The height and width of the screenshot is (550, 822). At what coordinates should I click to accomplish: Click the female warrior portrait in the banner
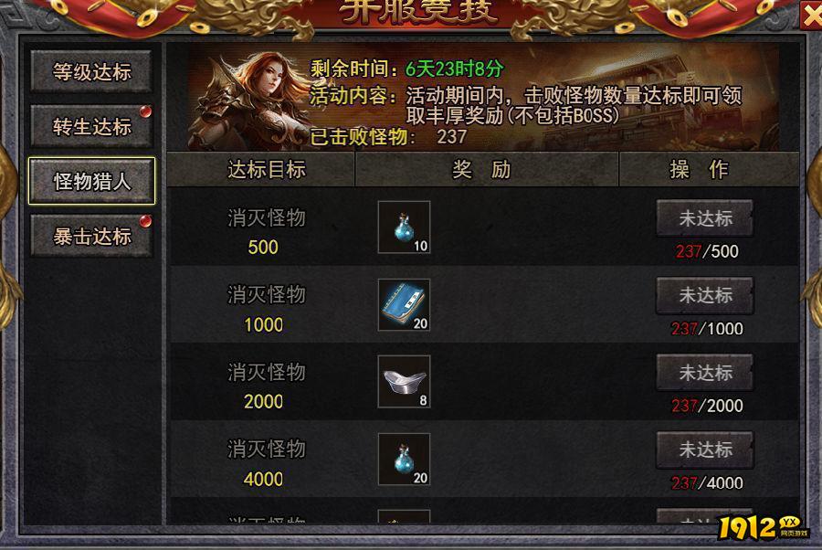coord(248,100)
